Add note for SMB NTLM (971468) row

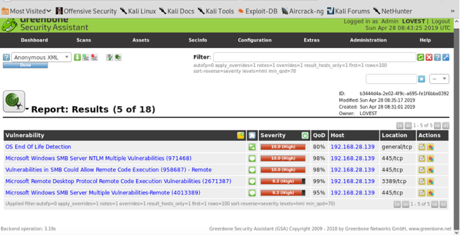point(422,158)
